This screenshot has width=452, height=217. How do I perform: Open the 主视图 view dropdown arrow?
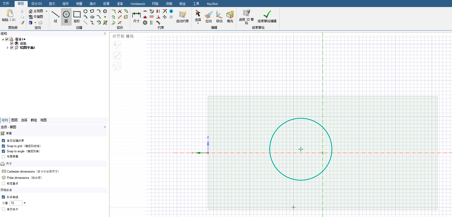click(47, 11)
